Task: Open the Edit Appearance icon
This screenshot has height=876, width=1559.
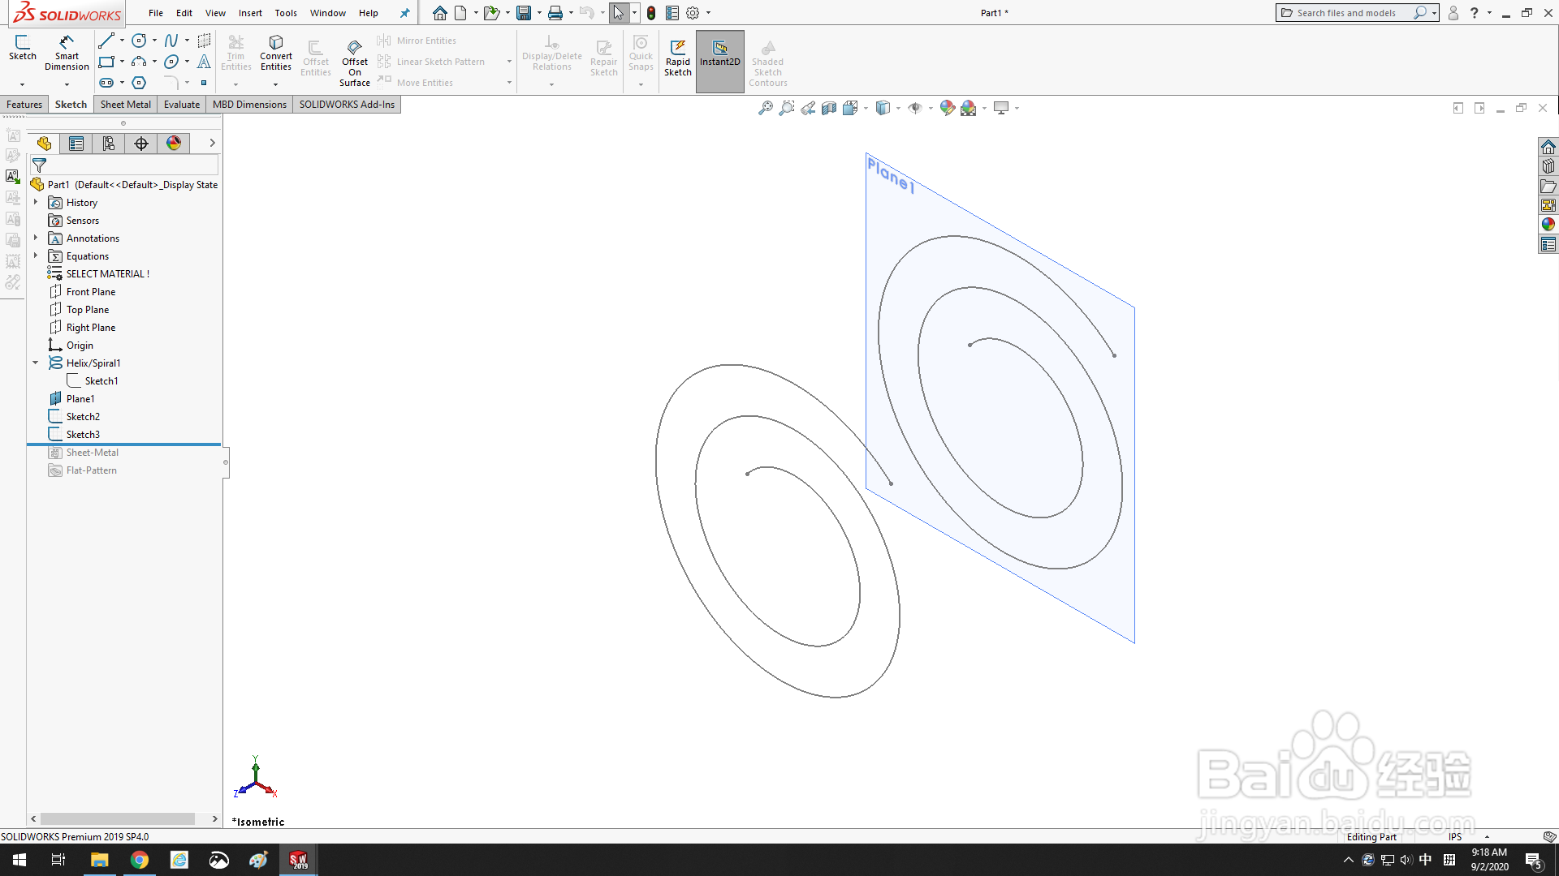Action: pos(947,107)
